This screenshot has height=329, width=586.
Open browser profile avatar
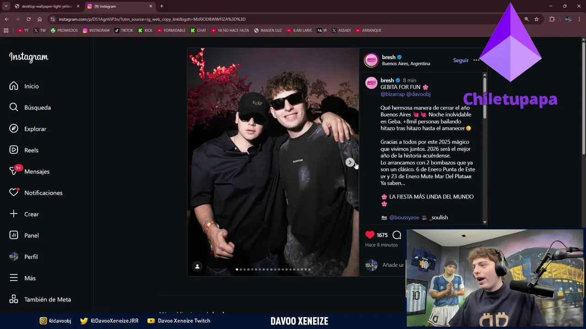(x=568, y=19)
